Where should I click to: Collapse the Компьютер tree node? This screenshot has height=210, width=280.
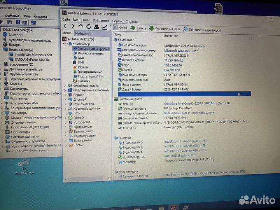(64, 44)
